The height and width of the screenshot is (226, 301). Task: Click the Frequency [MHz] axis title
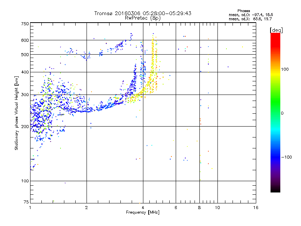point(143,212)
